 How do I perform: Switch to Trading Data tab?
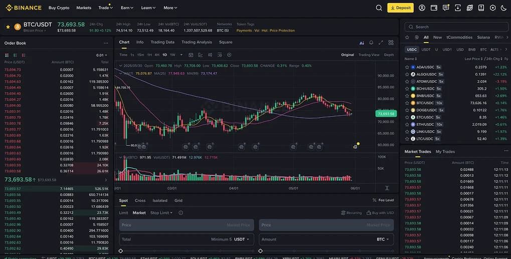(162, 42)
